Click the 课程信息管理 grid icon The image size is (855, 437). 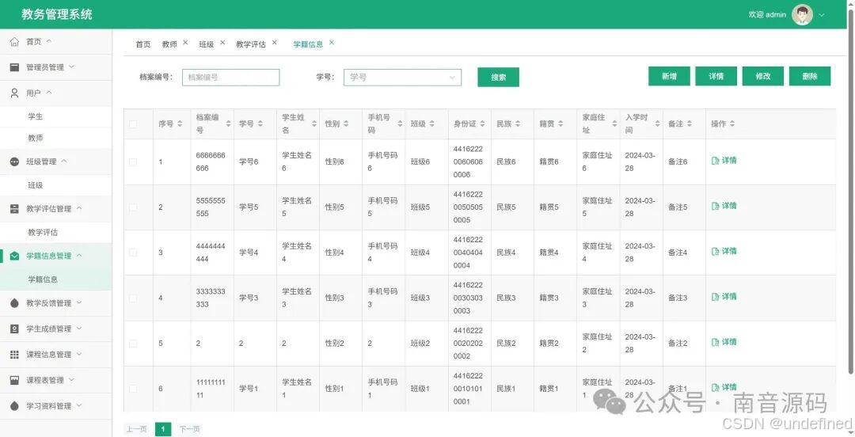(15, 355)
